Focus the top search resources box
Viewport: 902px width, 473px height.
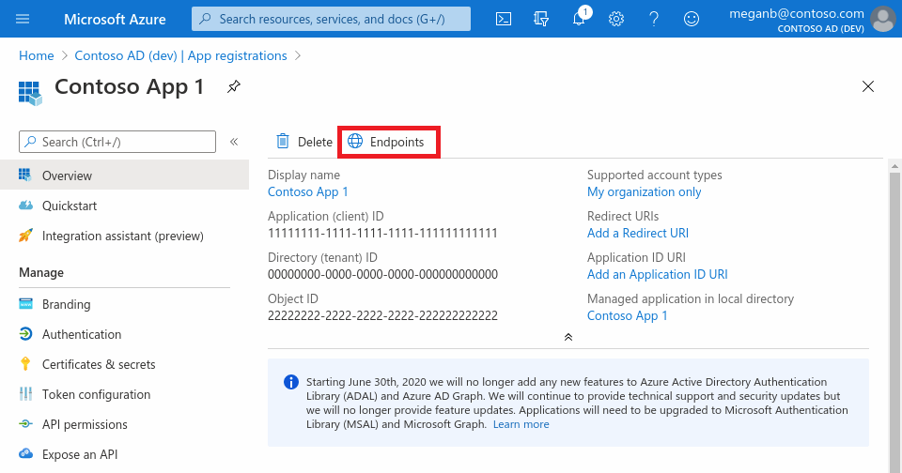(331, 19)
